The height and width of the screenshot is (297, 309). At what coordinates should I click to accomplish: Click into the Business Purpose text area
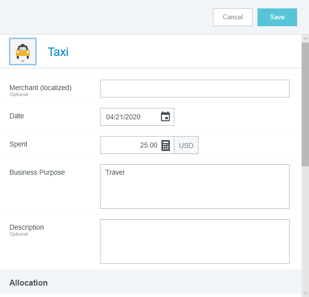195,187
